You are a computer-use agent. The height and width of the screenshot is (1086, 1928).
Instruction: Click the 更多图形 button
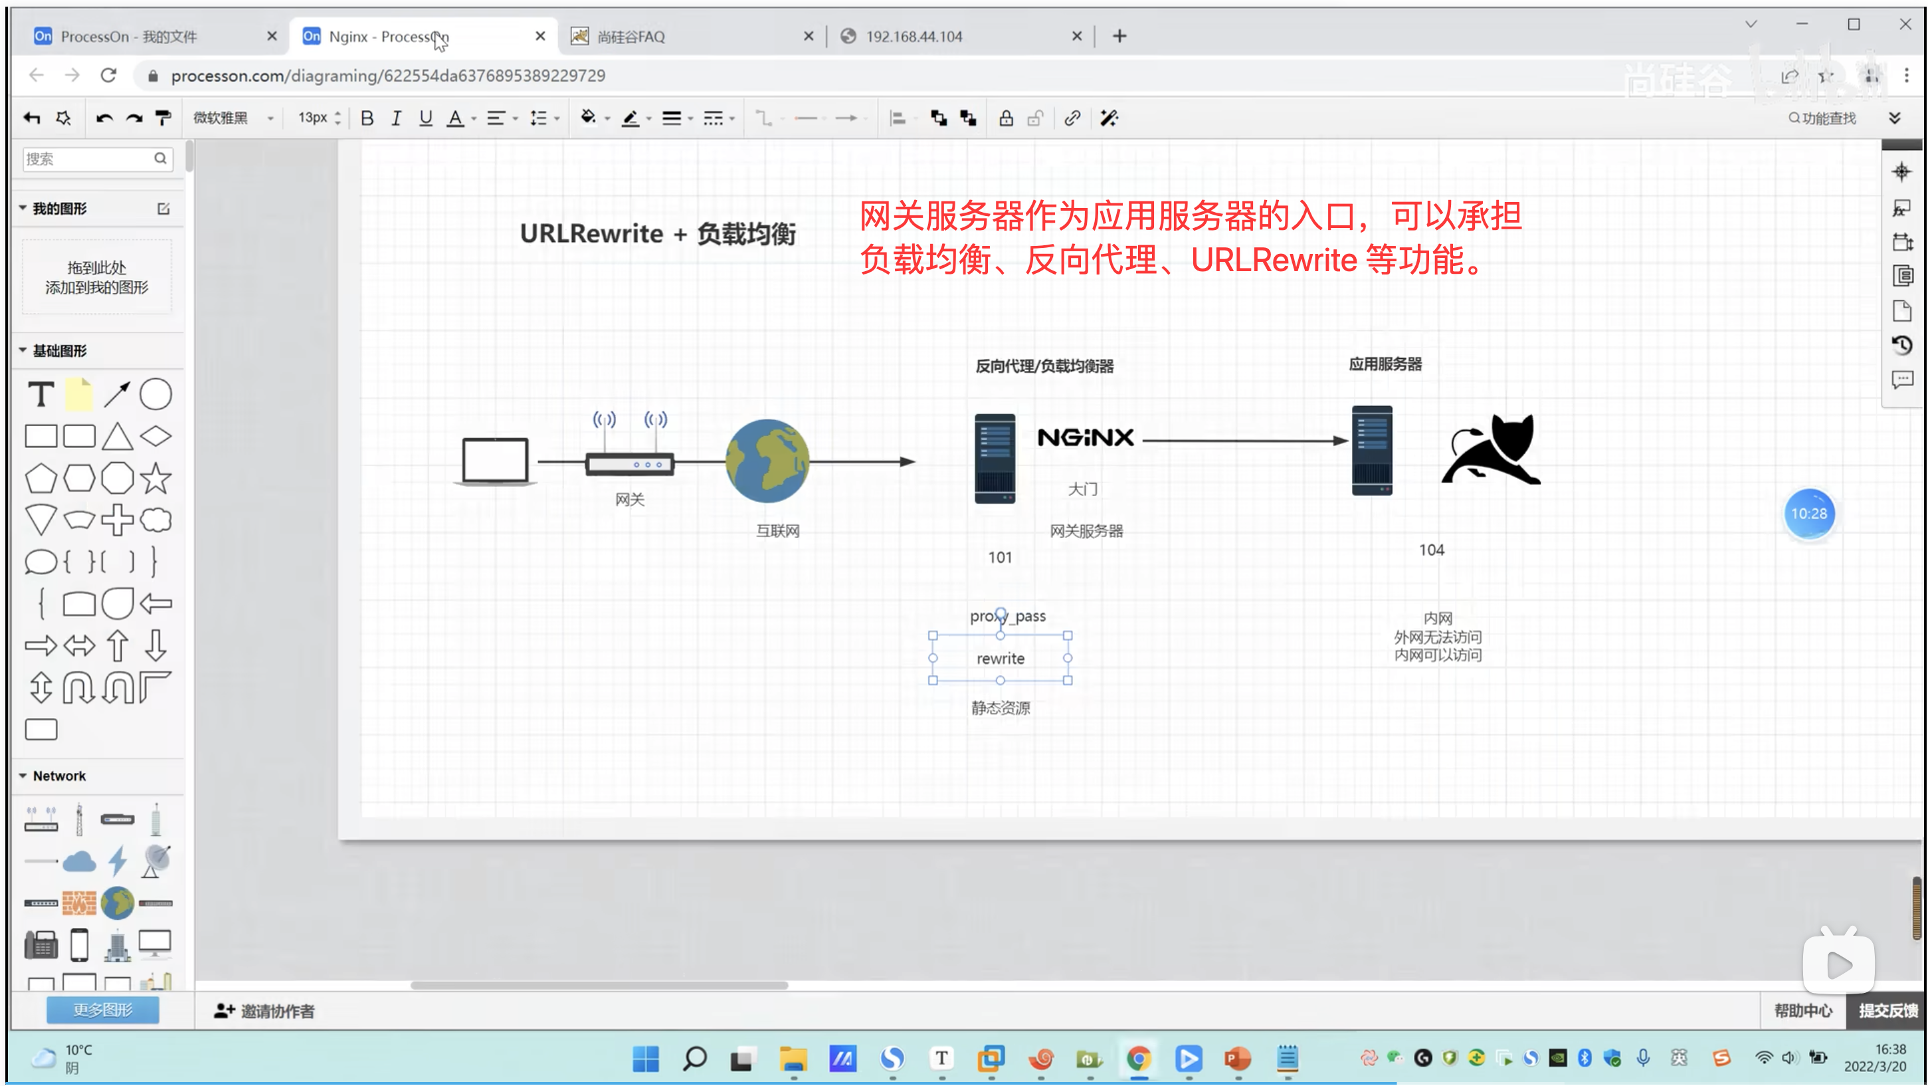coord(102,1009)
